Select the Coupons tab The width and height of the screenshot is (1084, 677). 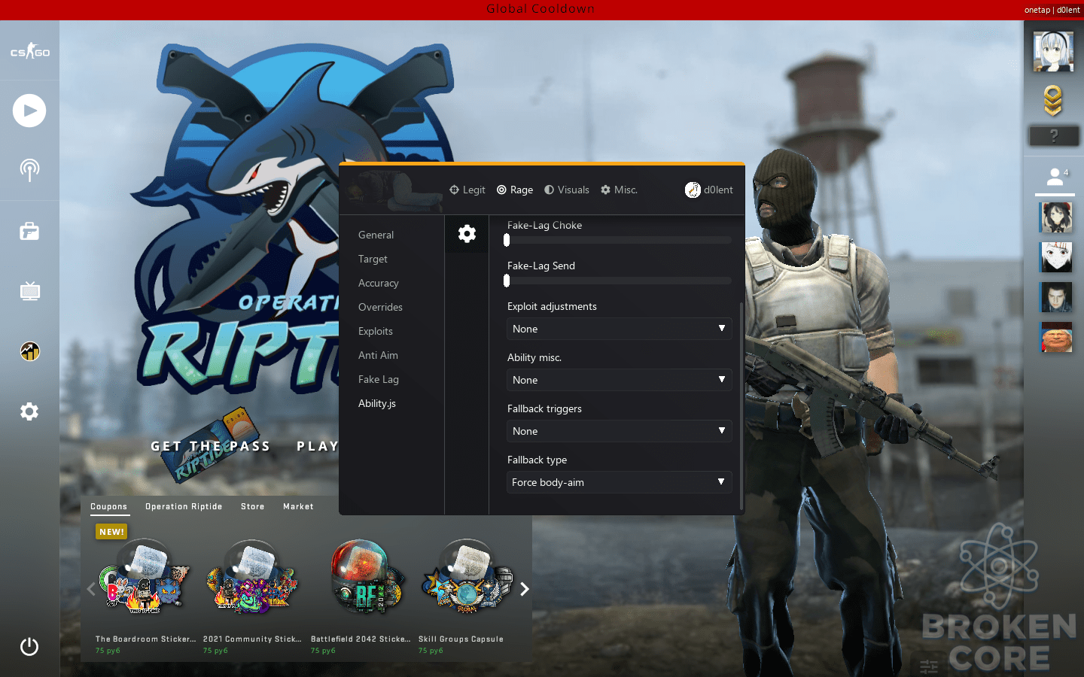[109, 507]
